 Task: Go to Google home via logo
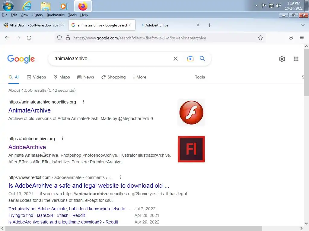pyautogui.click(x=21, y=59)
